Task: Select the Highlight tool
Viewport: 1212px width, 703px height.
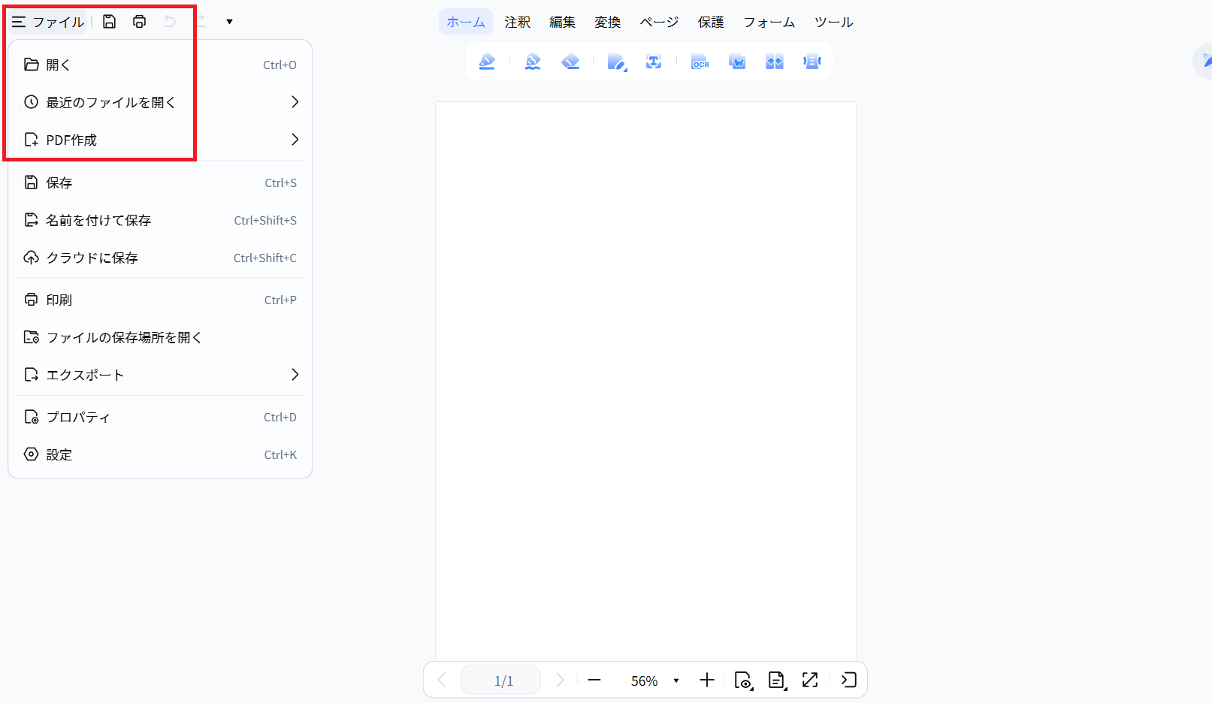Action: point(487,61)
